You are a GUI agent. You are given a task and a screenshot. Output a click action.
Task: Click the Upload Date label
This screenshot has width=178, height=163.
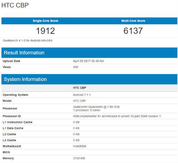pyautogui.click(x=11, y=61)
